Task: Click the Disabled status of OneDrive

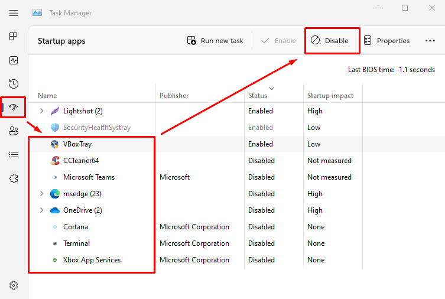Action: click(x=261, y=210)
